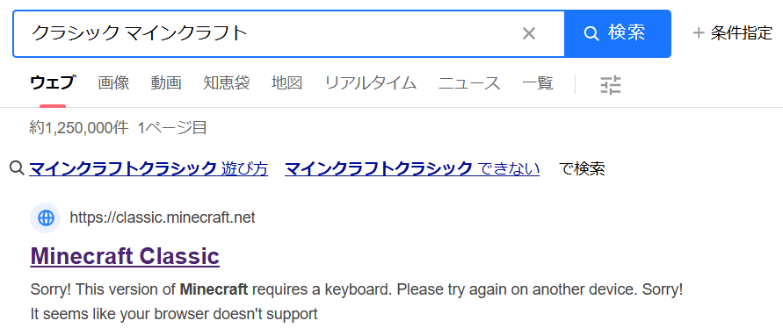This screenshot has height=335, width=783.
Task: Click related search マインクラフトクラシック 遊び方
Action: coord(149,169)
